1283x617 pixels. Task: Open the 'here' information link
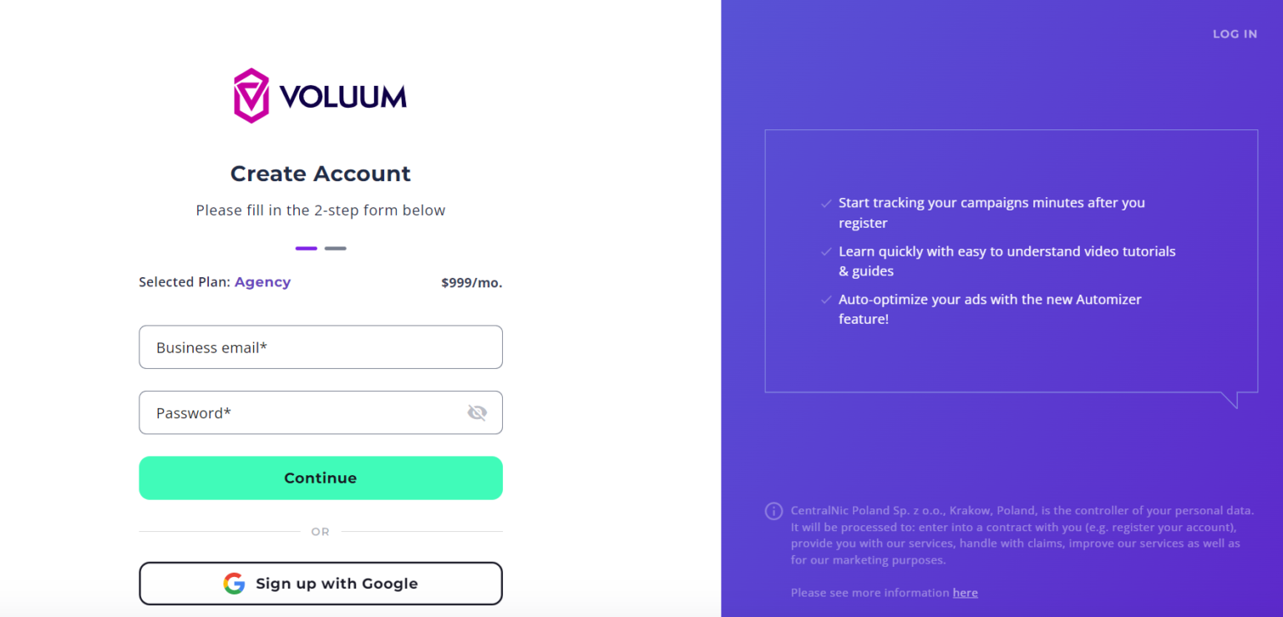[965, 592]
